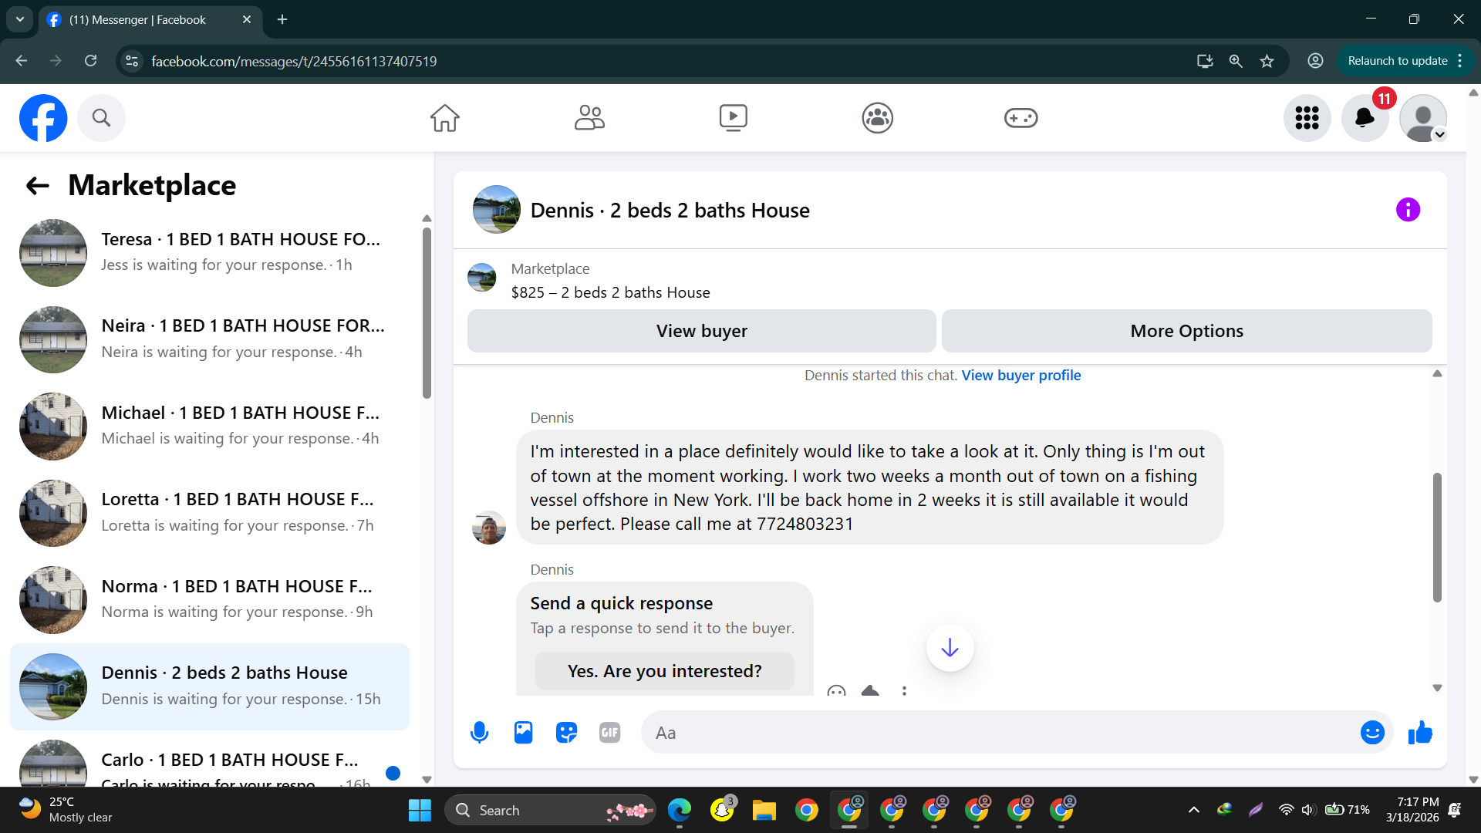Open Chrome tab search dropdown
The width and height of the screenshot is (1481, 833).
[x=20, y=19]
